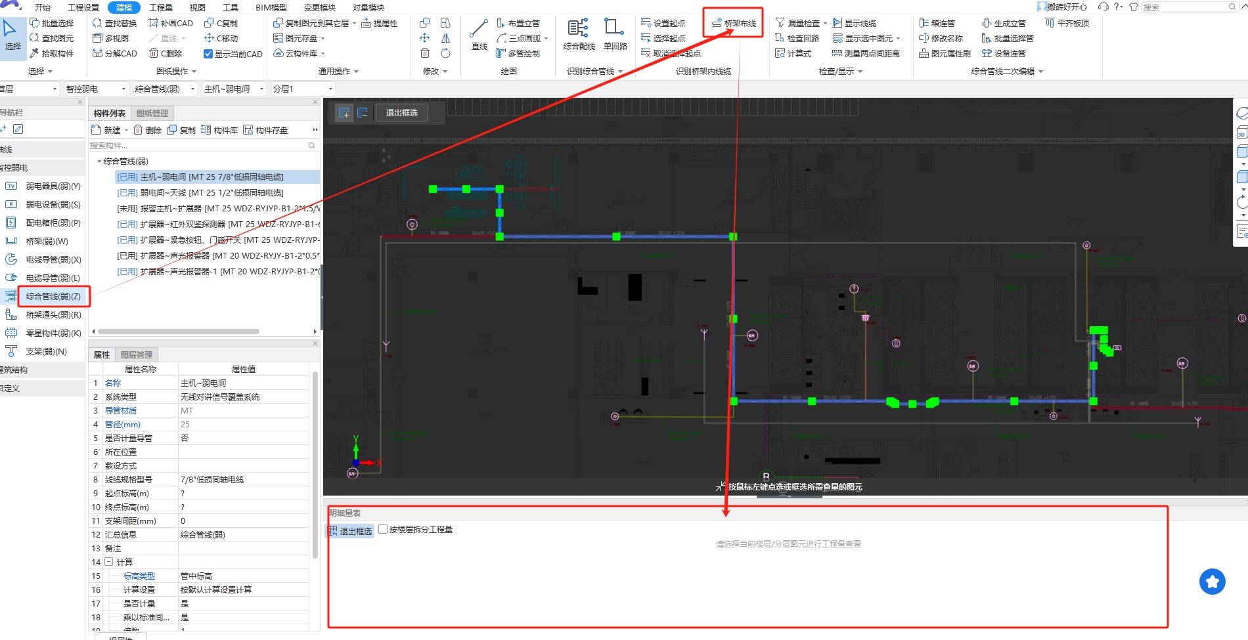Click 退出框选 button in canvas
This screenshot has width=1248, height=640.
[x=402, y=113]
